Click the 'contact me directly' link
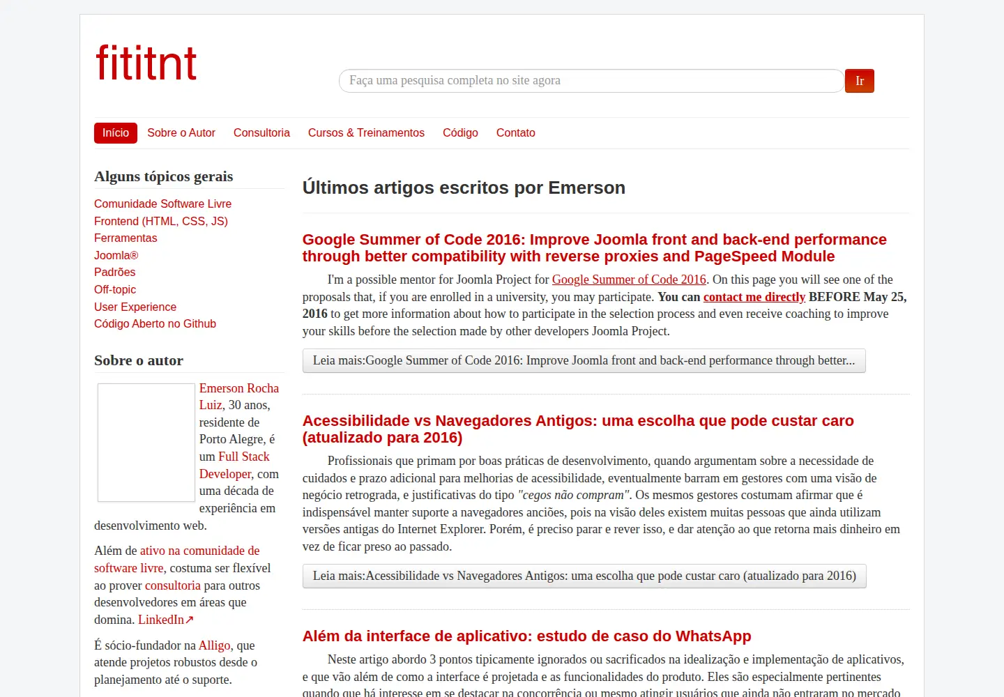 click(x=754, y=297)
